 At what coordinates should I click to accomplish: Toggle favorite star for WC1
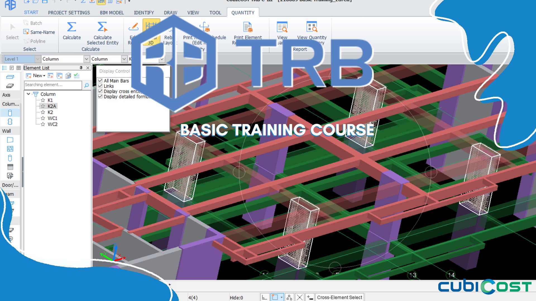[43, 118]
